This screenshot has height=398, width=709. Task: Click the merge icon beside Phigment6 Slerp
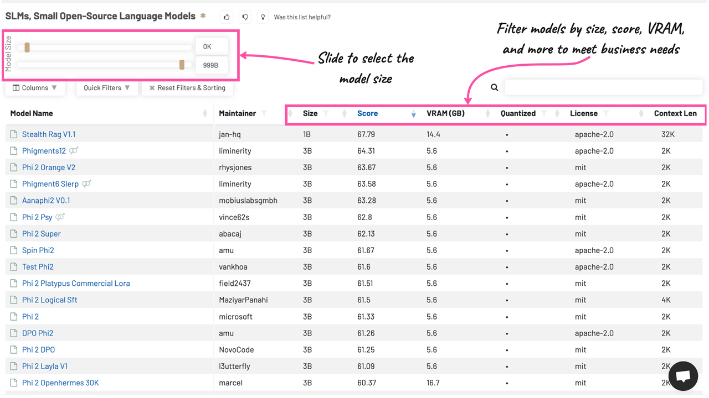coord(85,184)
